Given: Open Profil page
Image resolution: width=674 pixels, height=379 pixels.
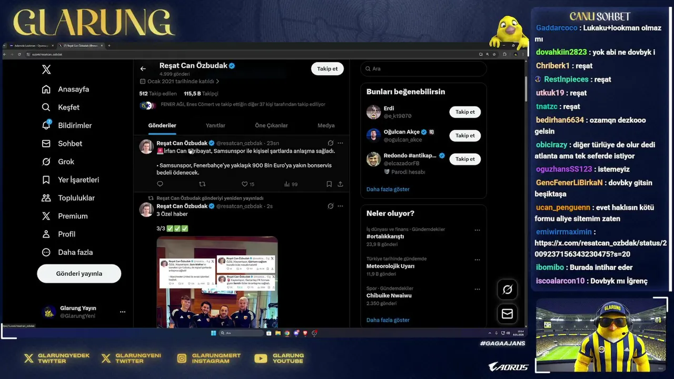Looking at the screenshot, I should pyautogui.click(x=58, y=234).
